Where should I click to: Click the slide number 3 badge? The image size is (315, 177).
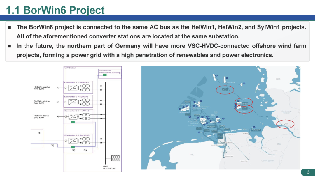(308, 172)
